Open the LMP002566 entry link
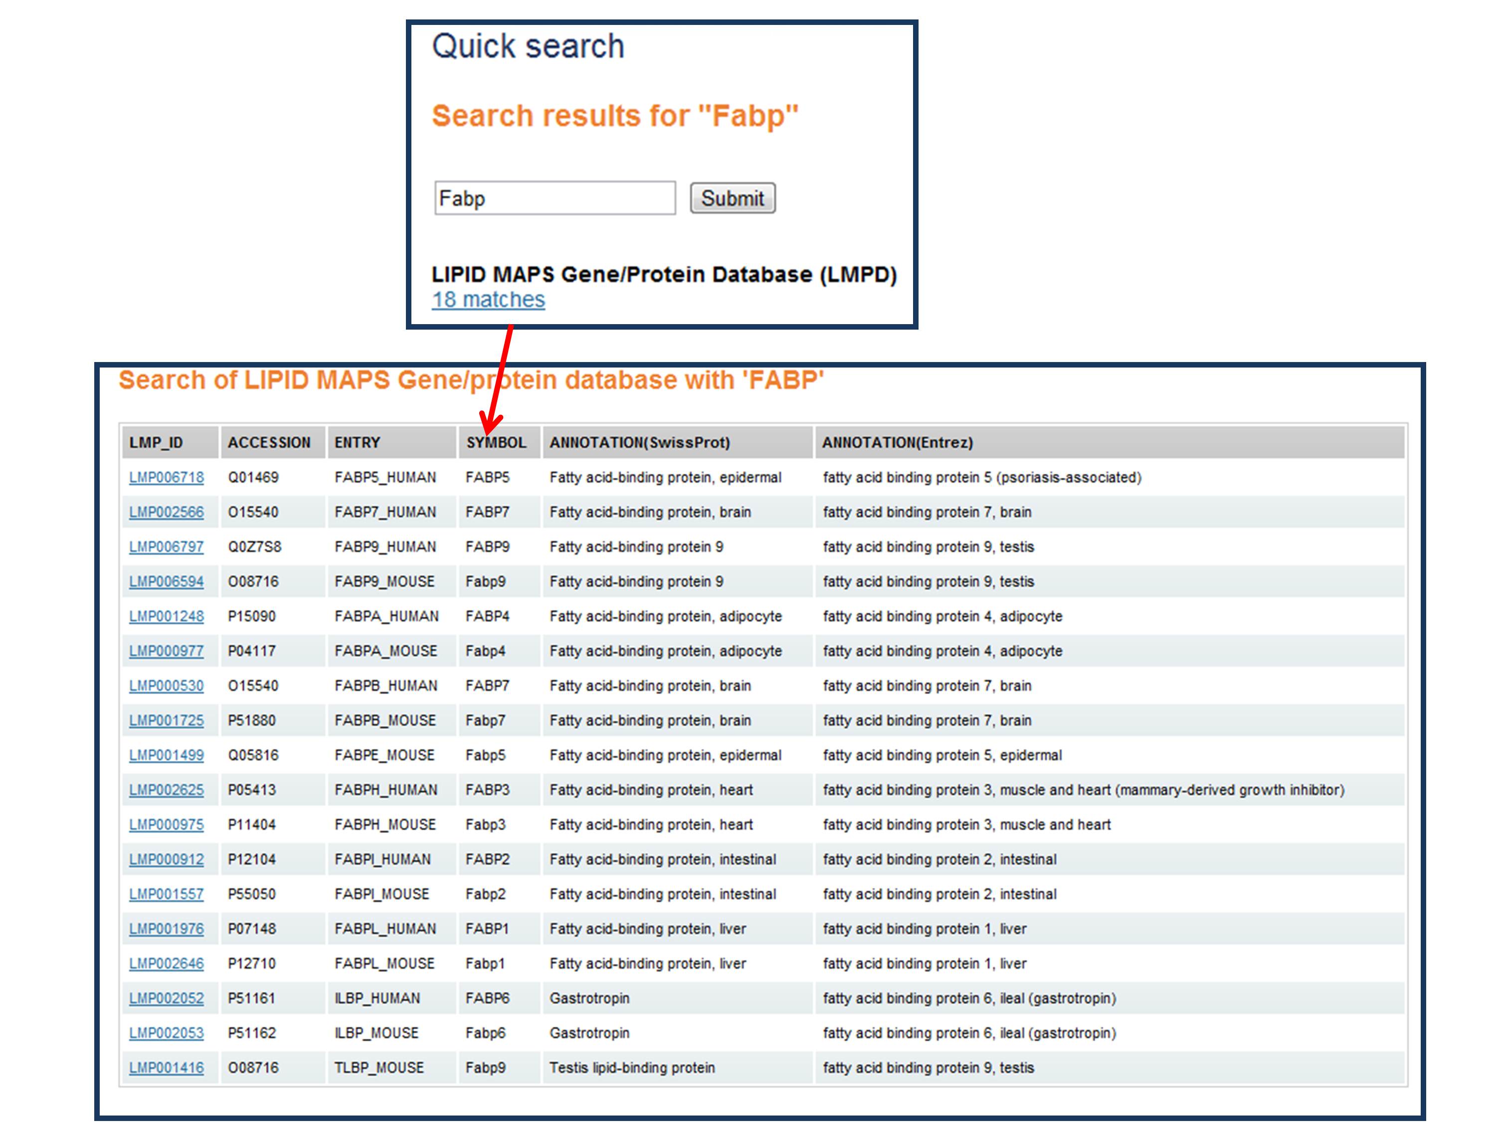 (x=167, y=512)
